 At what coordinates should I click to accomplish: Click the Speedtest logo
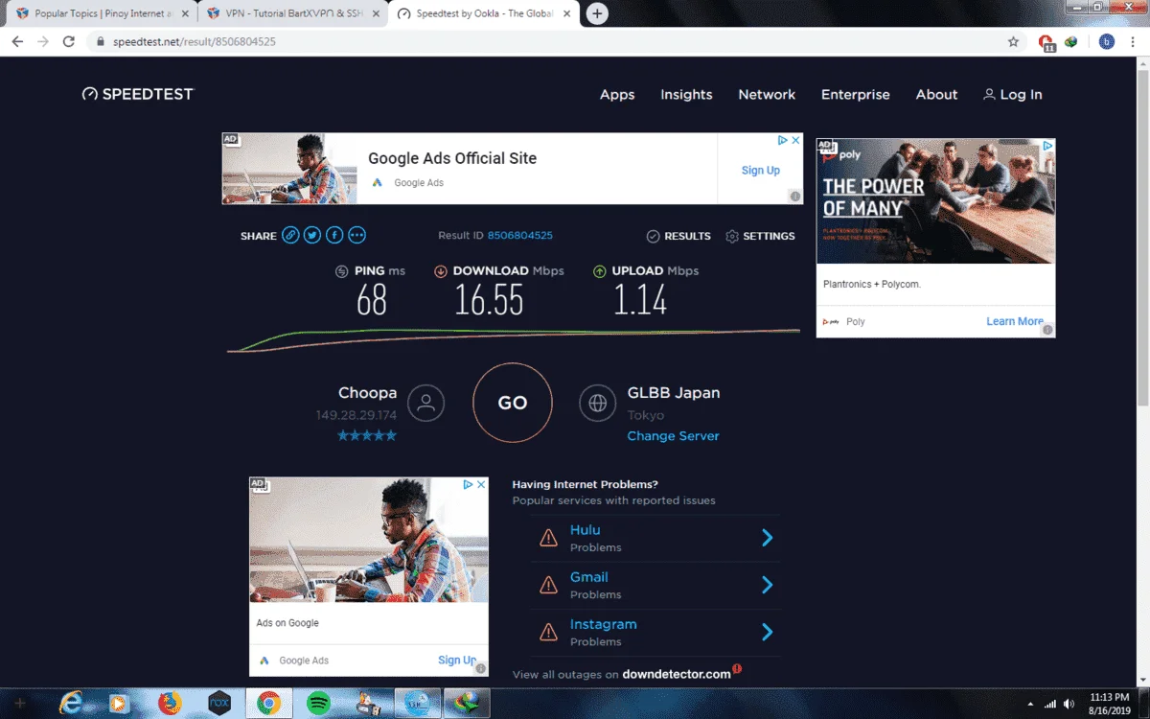tap(137, 94)
